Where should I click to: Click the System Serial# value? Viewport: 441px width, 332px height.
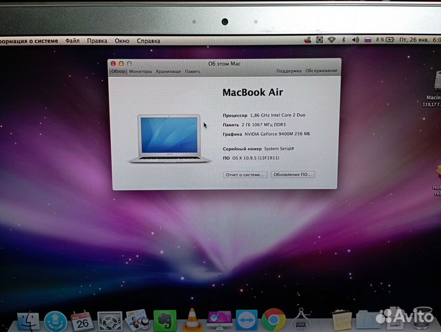click(279, 148)
